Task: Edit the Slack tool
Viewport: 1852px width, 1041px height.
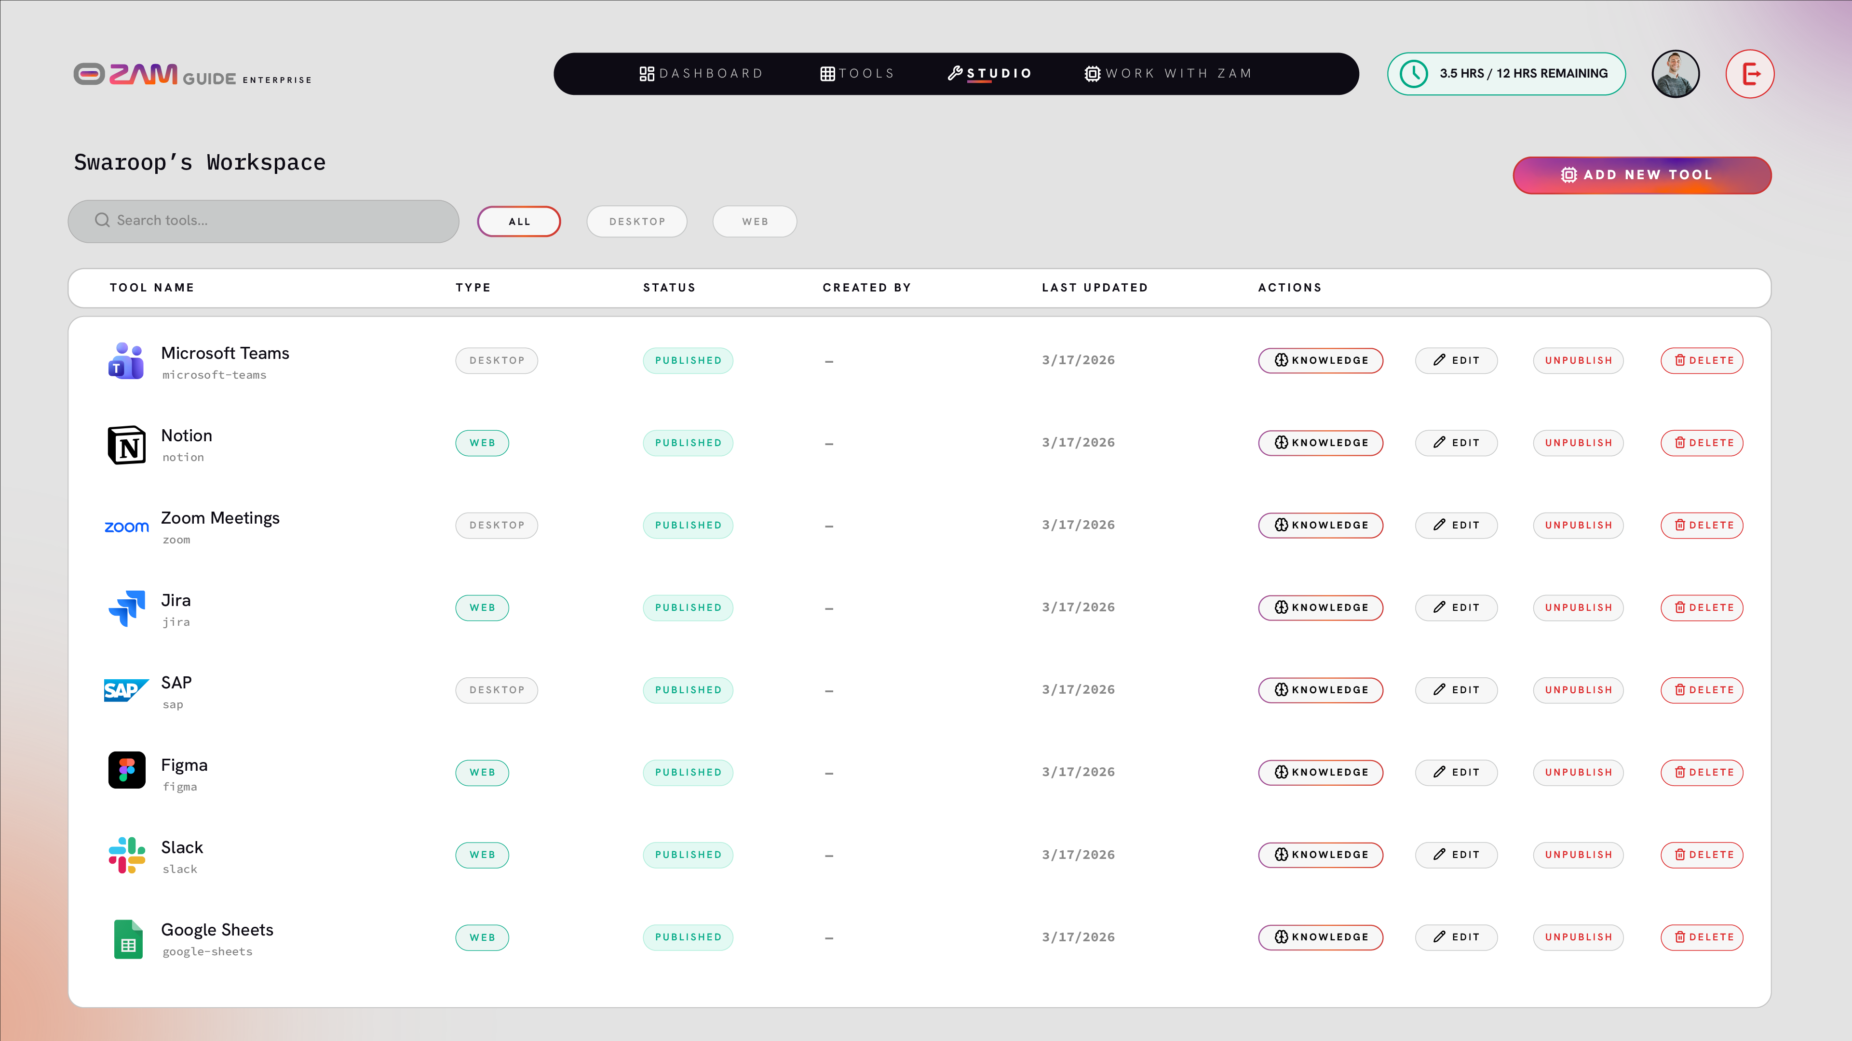Action: (1456, 855)
